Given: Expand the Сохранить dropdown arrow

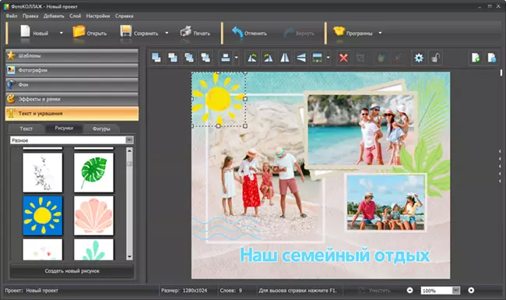Looking at the screenshot, I should 167,33.
